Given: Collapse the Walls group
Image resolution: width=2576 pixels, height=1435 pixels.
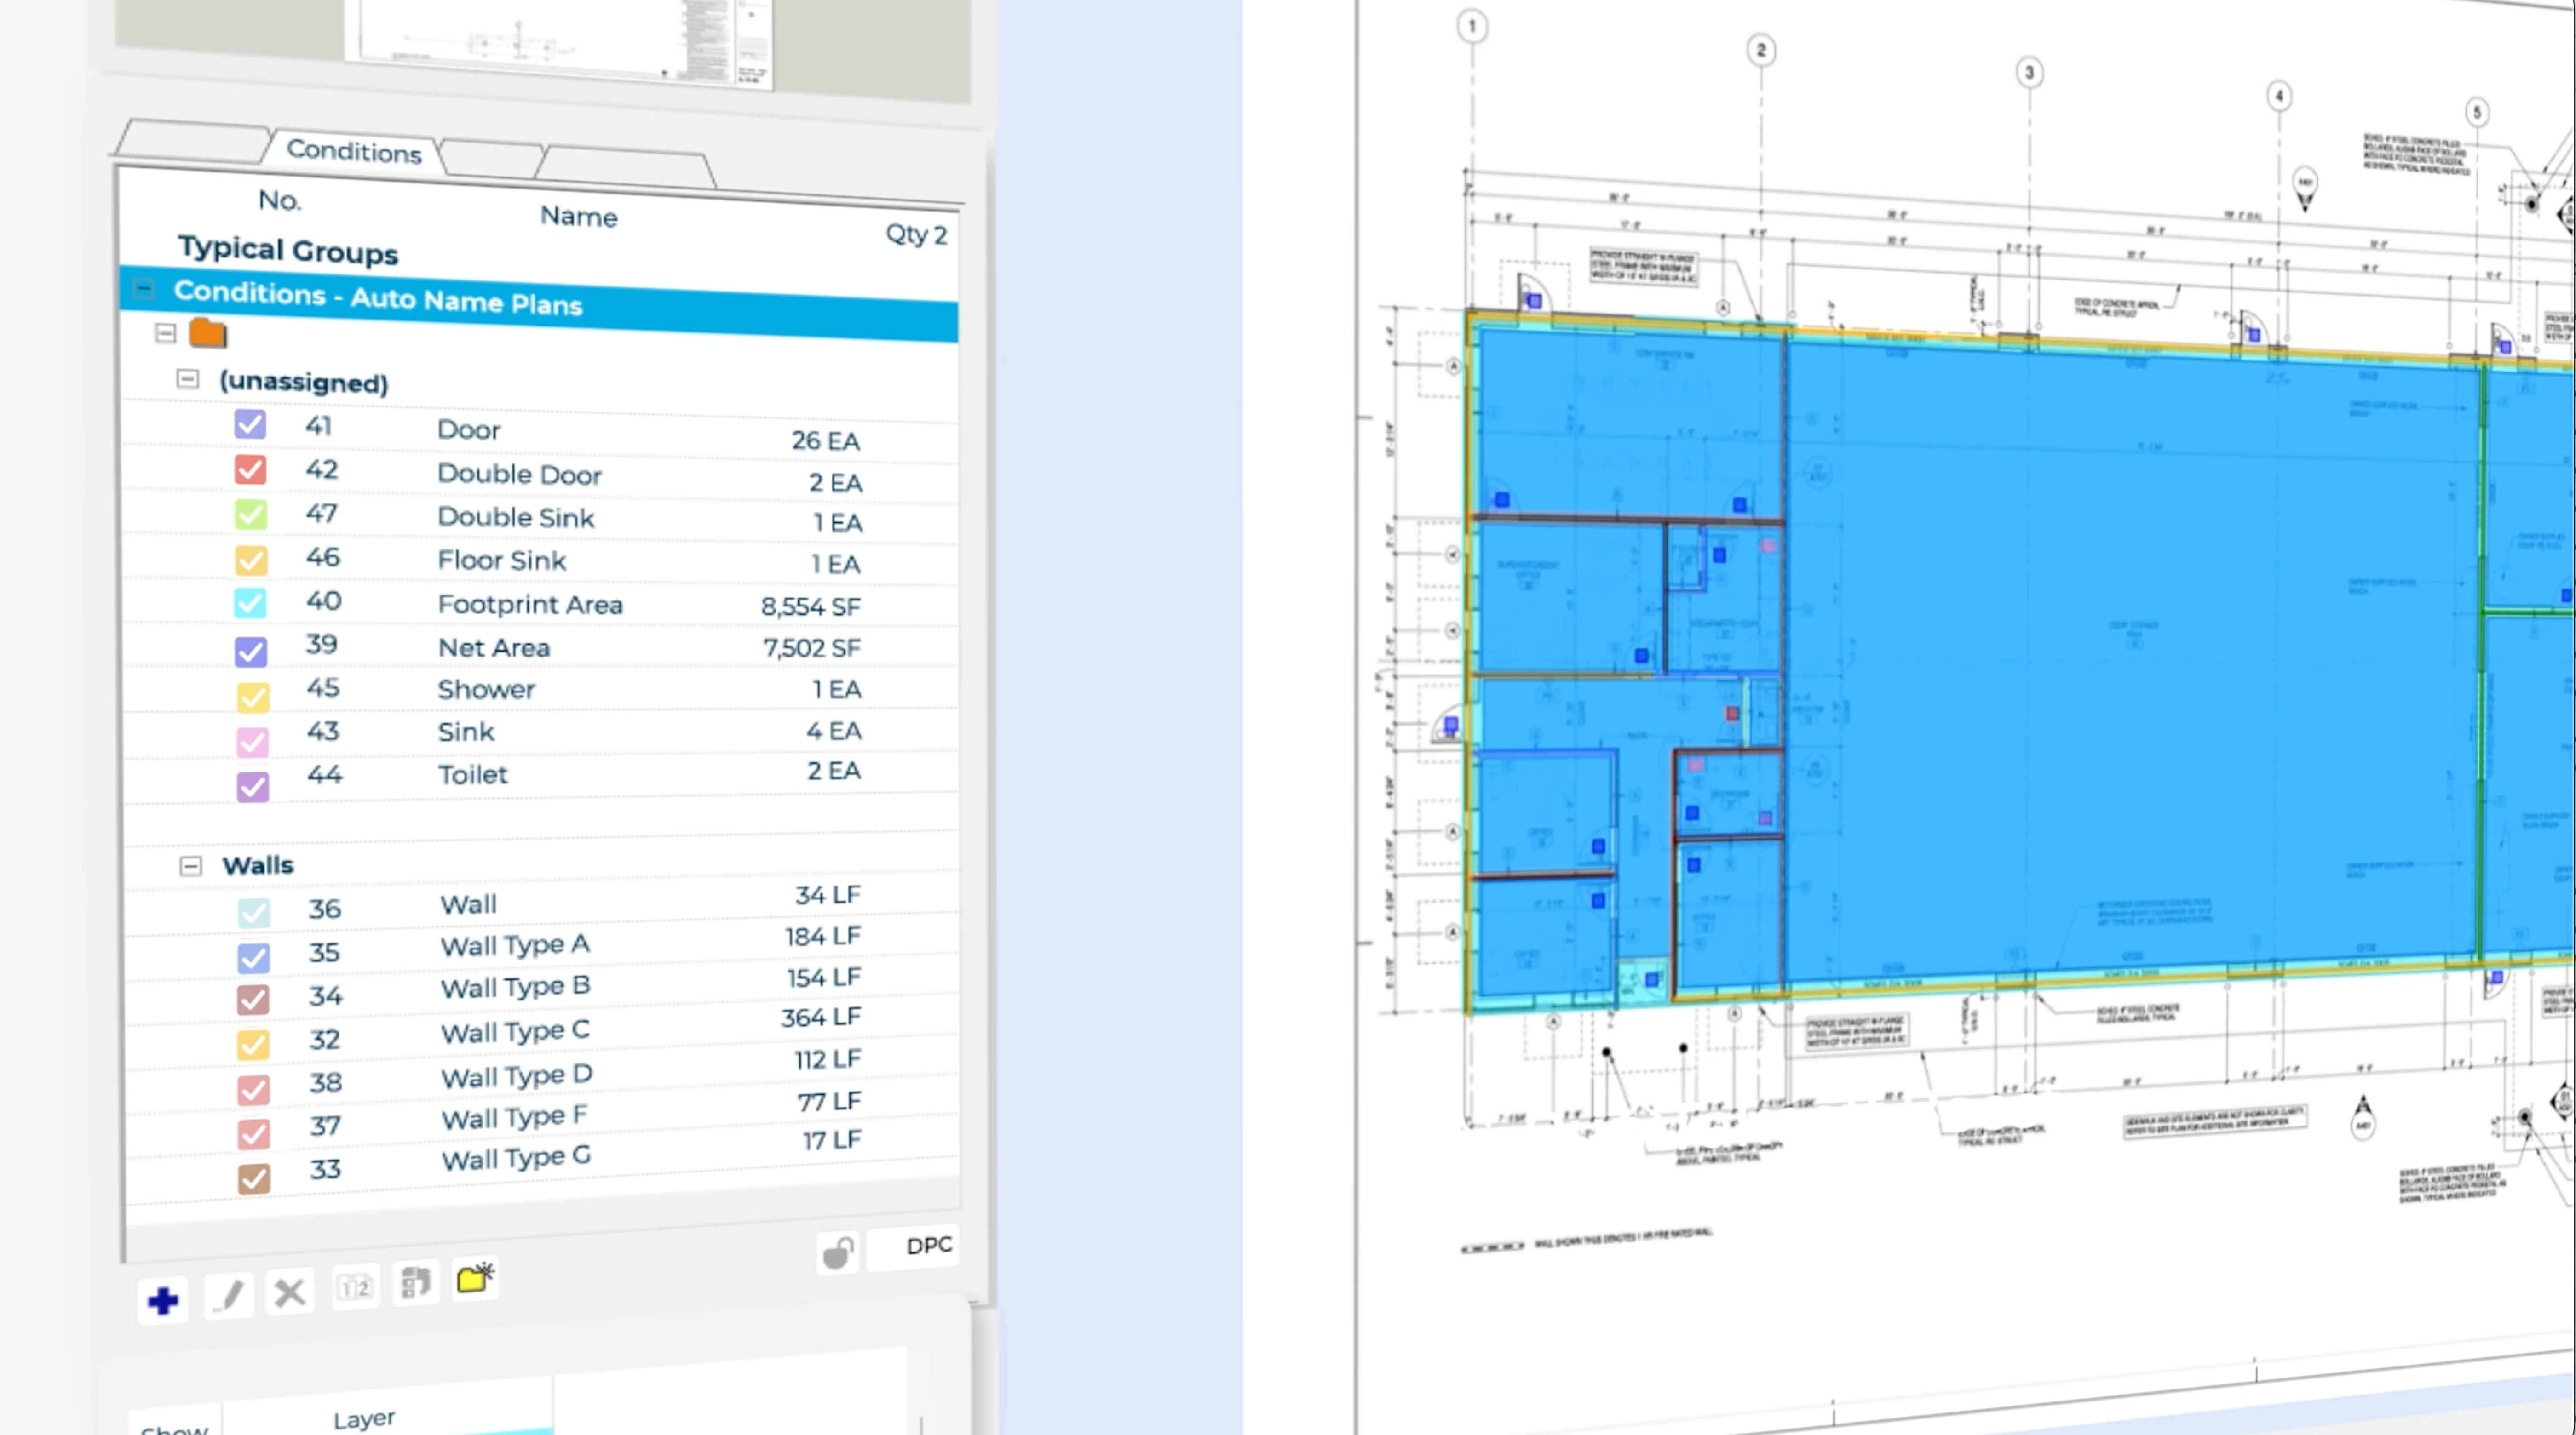Looking at the screenshot, I should [190, 865].
